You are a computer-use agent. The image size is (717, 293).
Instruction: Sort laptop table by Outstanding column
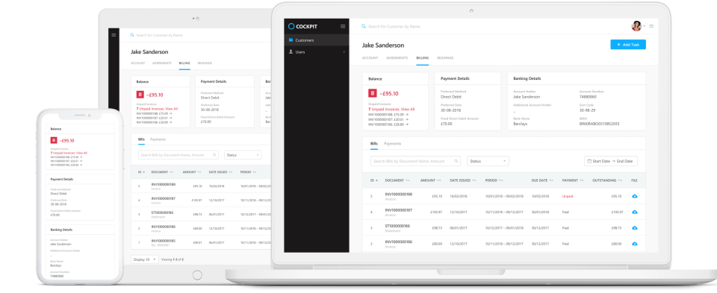click(x=607, y=180)
